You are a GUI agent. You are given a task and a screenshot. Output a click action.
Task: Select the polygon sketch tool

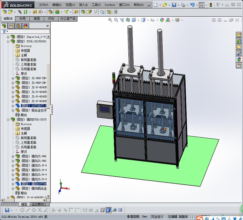point(34,210)
